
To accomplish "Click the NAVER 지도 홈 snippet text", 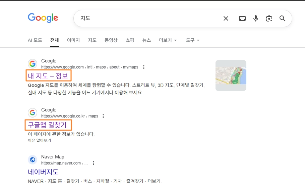I will click(95, 181).
